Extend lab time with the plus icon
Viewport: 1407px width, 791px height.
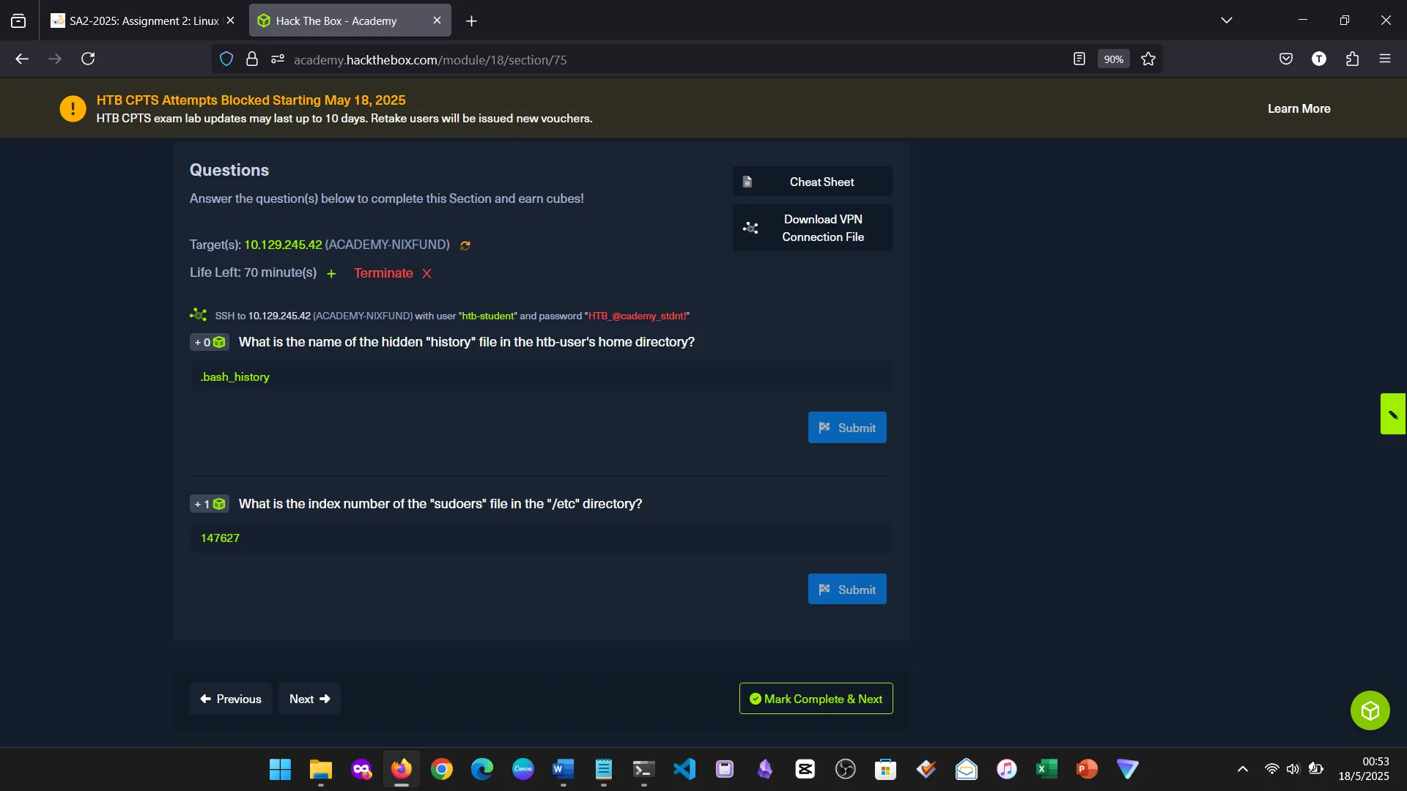pyautogui.click(x=331, y=273)
